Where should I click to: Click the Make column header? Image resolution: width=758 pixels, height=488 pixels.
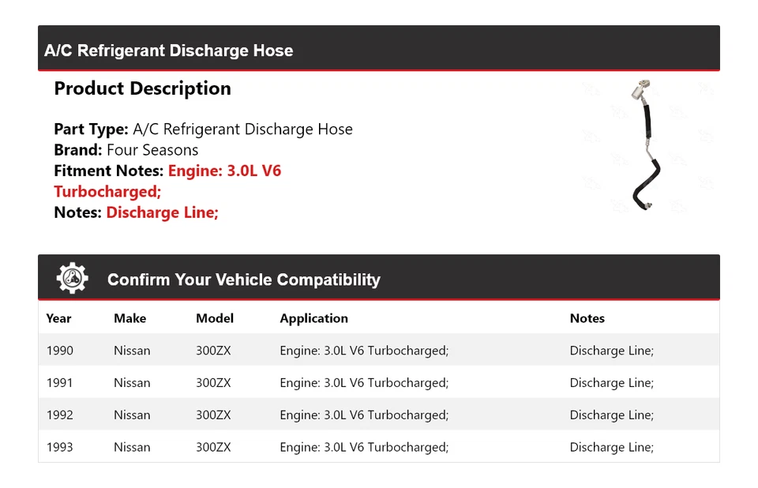(x=129, y=318)
